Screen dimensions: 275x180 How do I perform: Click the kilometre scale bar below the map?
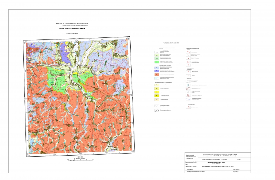coord(80,160)
